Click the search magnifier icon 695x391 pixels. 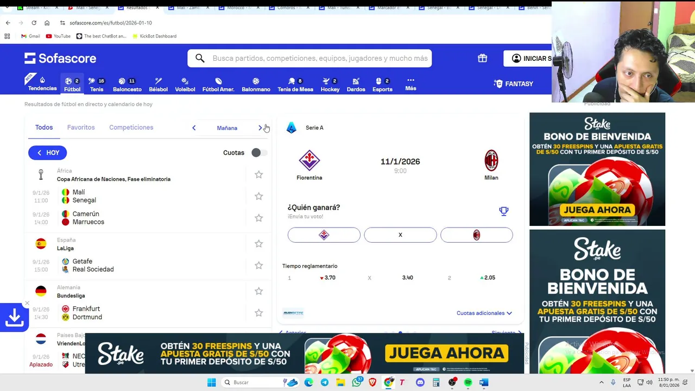pos(200,58)
